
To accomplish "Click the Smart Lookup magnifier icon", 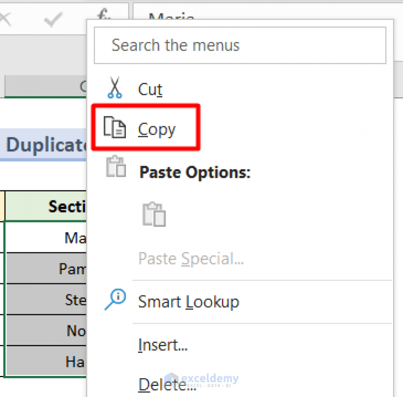I will tap(115, 299).
